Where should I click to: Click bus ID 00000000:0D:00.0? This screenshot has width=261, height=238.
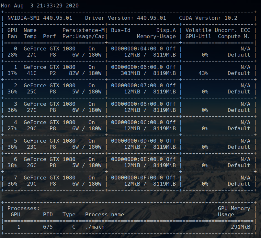[137, 141]
